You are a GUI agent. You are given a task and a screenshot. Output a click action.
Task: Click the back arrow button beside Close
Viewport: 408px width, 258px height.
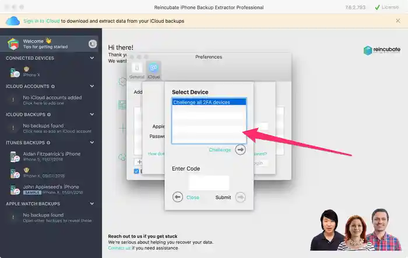click(x=178, y=197)
